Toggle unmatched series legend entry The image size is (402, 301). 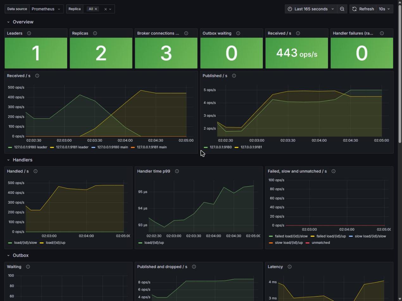tap(321, 243)
